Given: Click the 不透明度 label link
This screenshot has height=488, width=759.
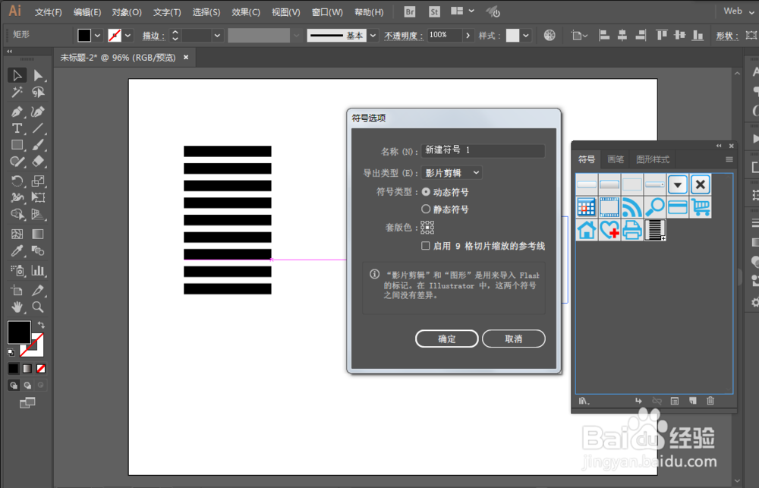Looking at the screenshot, I should pyautogui.click(x=404, y=36).
